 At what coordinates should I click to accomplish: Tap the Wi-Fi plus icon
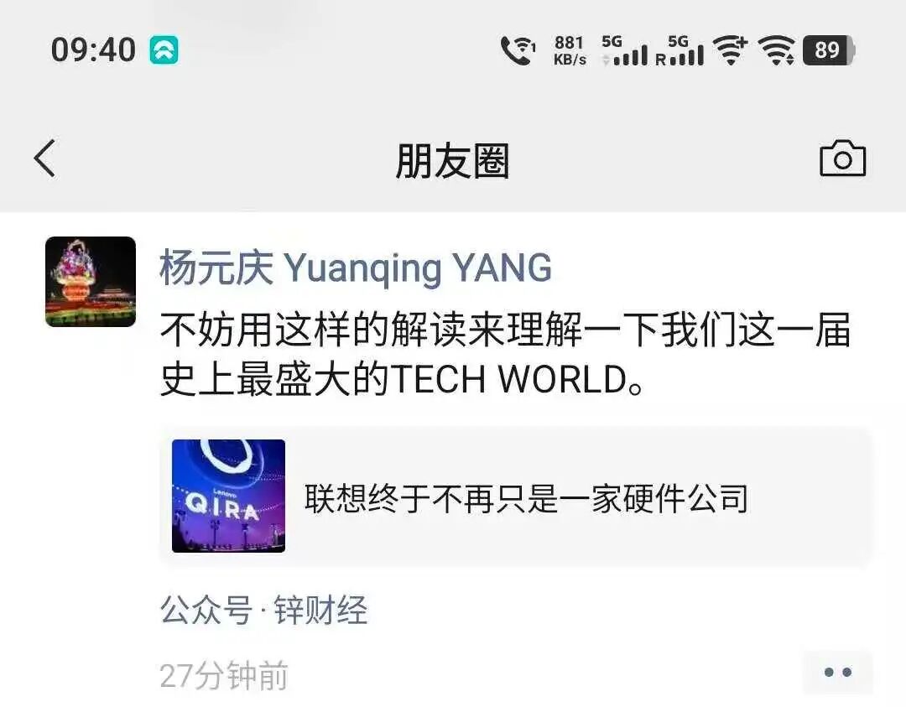click(x=731, y=49)
